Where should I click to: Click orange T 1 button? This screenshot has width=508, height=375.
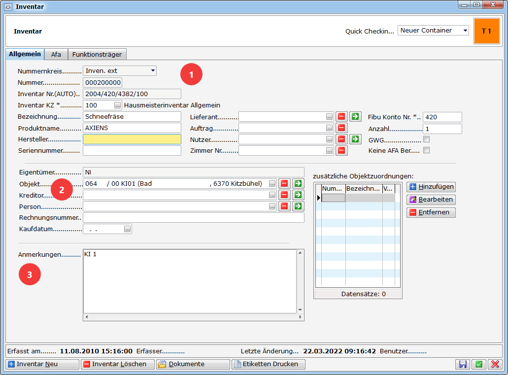click(x=487, y=31)
